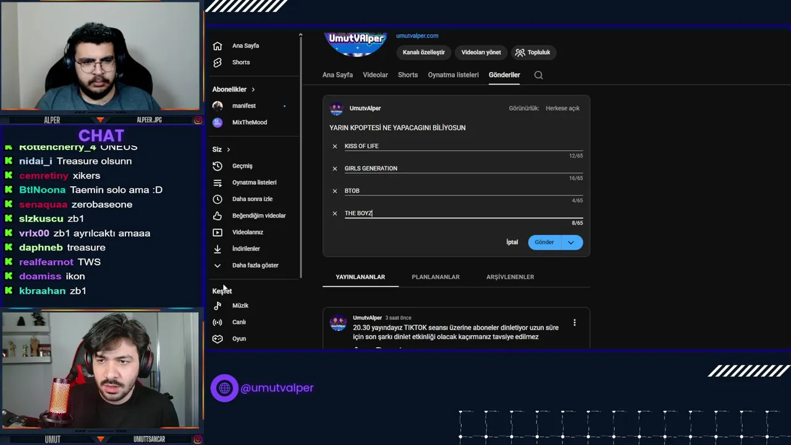Open the Geçmiş history icon
This screenshot has width=791, height=445.
[218, 166]
